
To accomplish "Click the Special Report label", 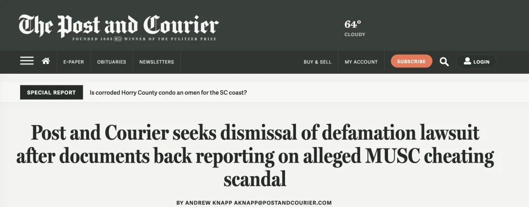I will pos(51,92).
